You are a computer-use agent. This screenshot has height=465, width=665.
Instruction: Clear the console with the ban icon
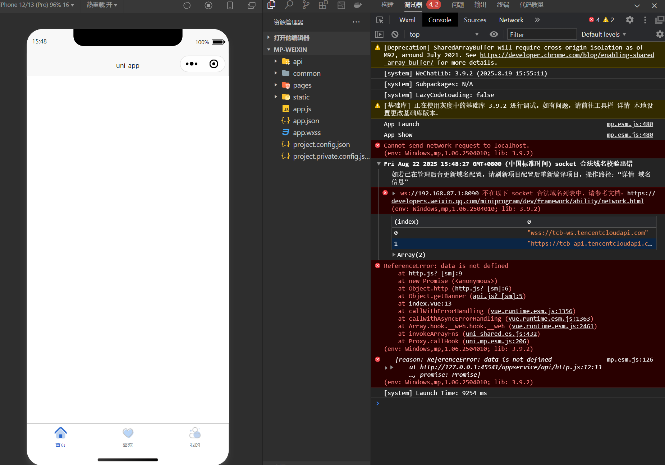click(x=395, y=34)
